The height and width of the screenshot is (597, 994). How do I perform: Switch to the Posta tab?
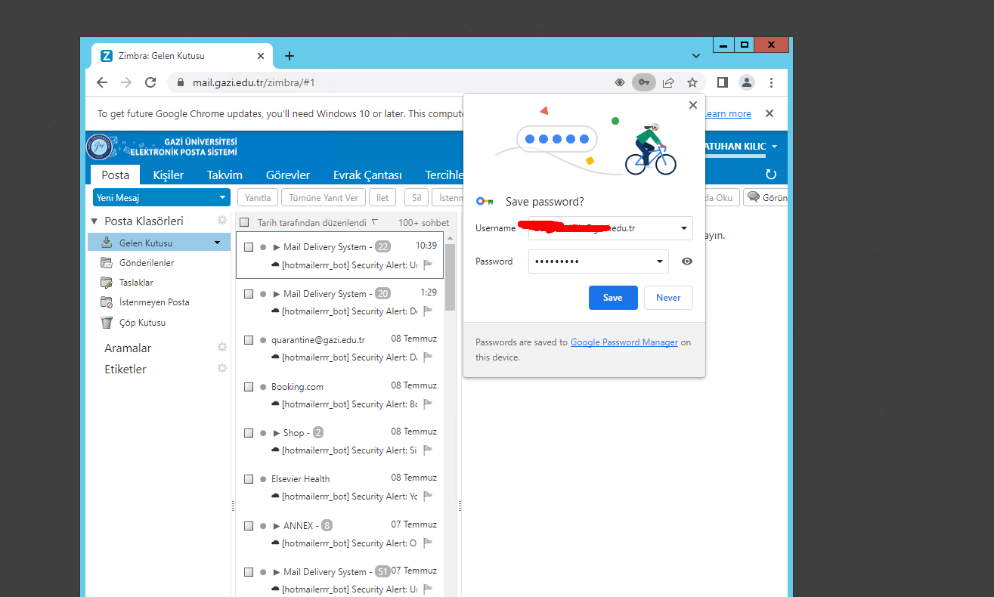point(116,175)
